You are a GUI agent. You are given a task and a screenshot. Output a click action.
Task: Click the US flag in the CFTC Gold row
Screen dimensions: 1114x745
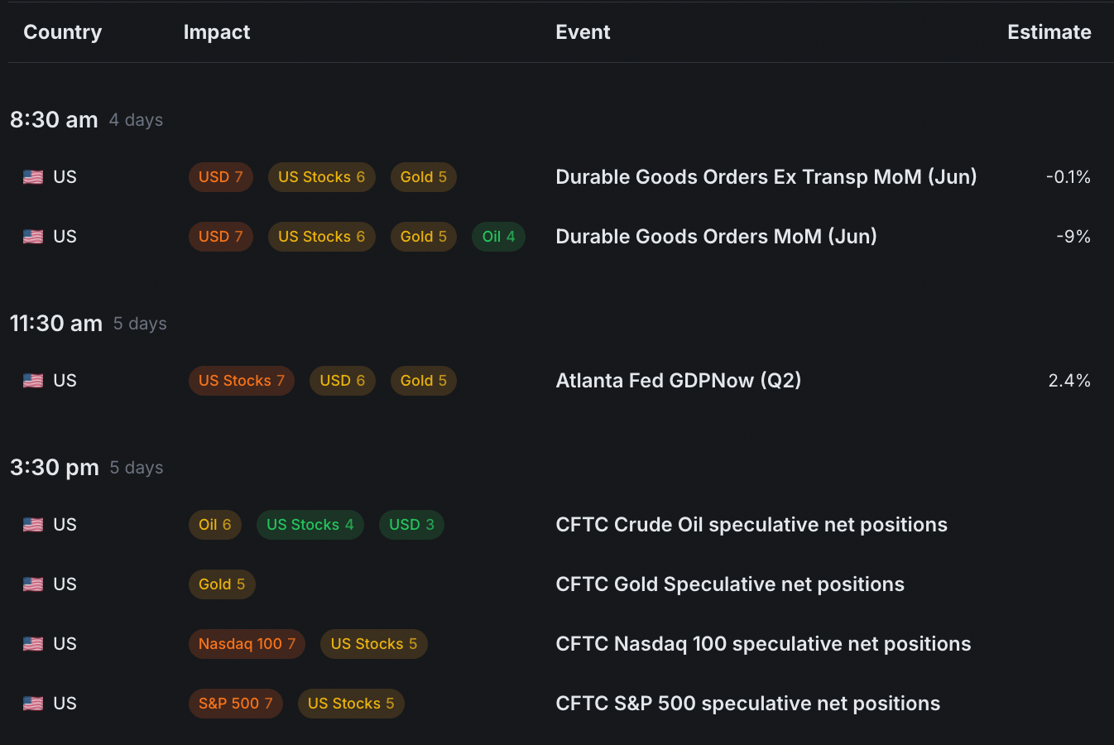pos(33,584)
